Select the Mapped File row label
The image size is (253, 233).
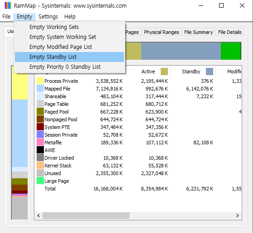pyautogui.click(x=57, y=89)
